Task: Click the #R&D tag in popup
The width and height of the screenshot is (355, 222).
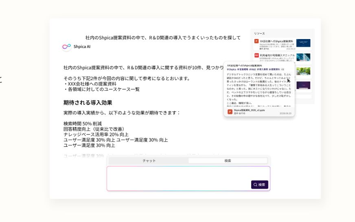Action: (252, 70)
